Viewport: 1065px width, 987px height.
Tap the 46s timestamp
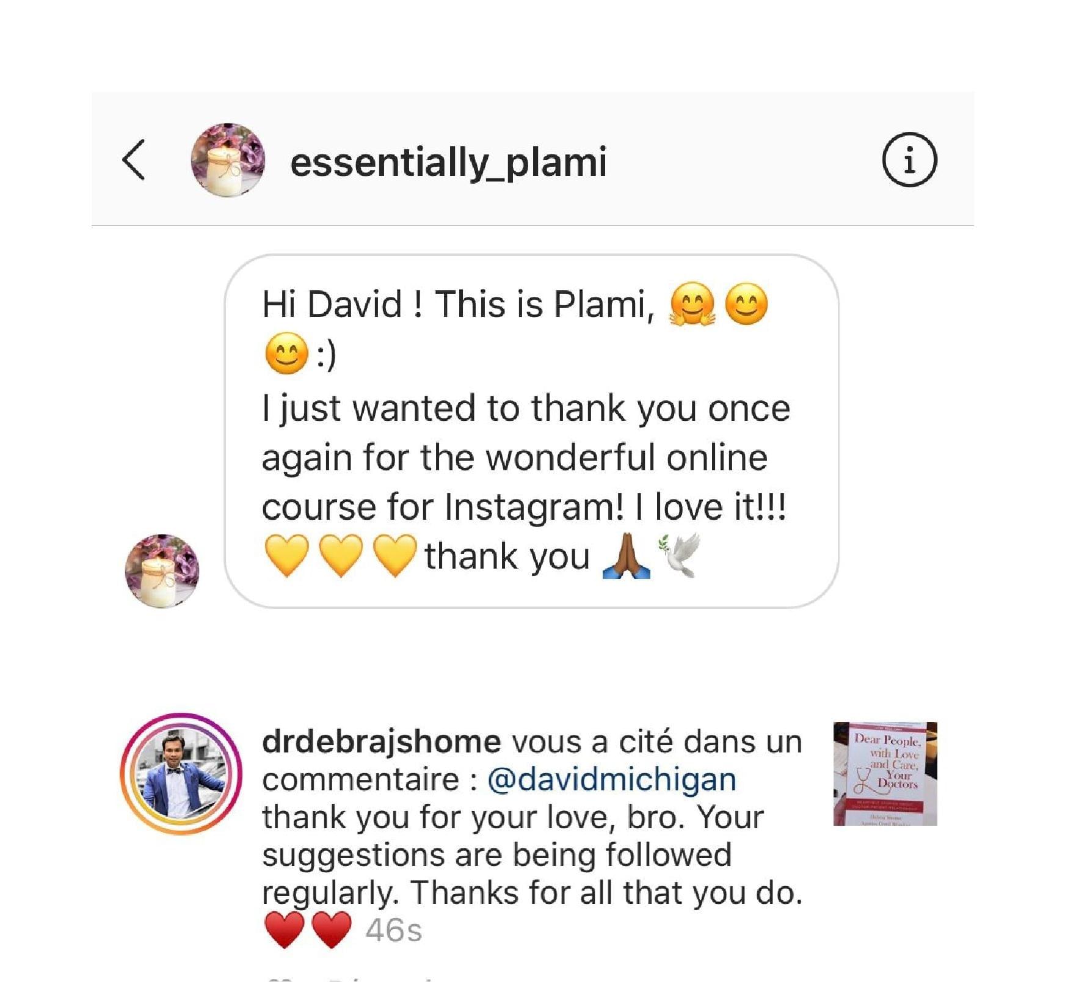pos(393,931)
